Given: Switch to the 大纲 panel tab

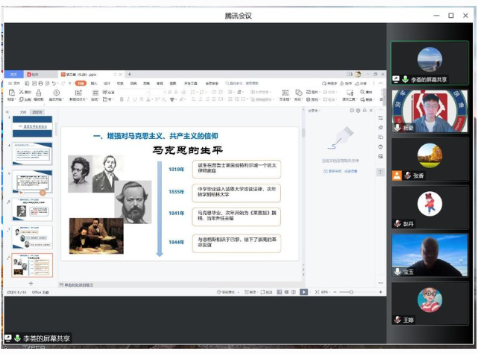Looking at the screenshot, I should point(23,111).
